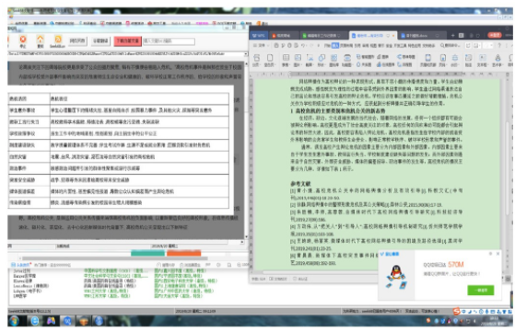515x332 pixels.
Task: Click the text box icon in WPS ribbon
Action: click(482, 58)
